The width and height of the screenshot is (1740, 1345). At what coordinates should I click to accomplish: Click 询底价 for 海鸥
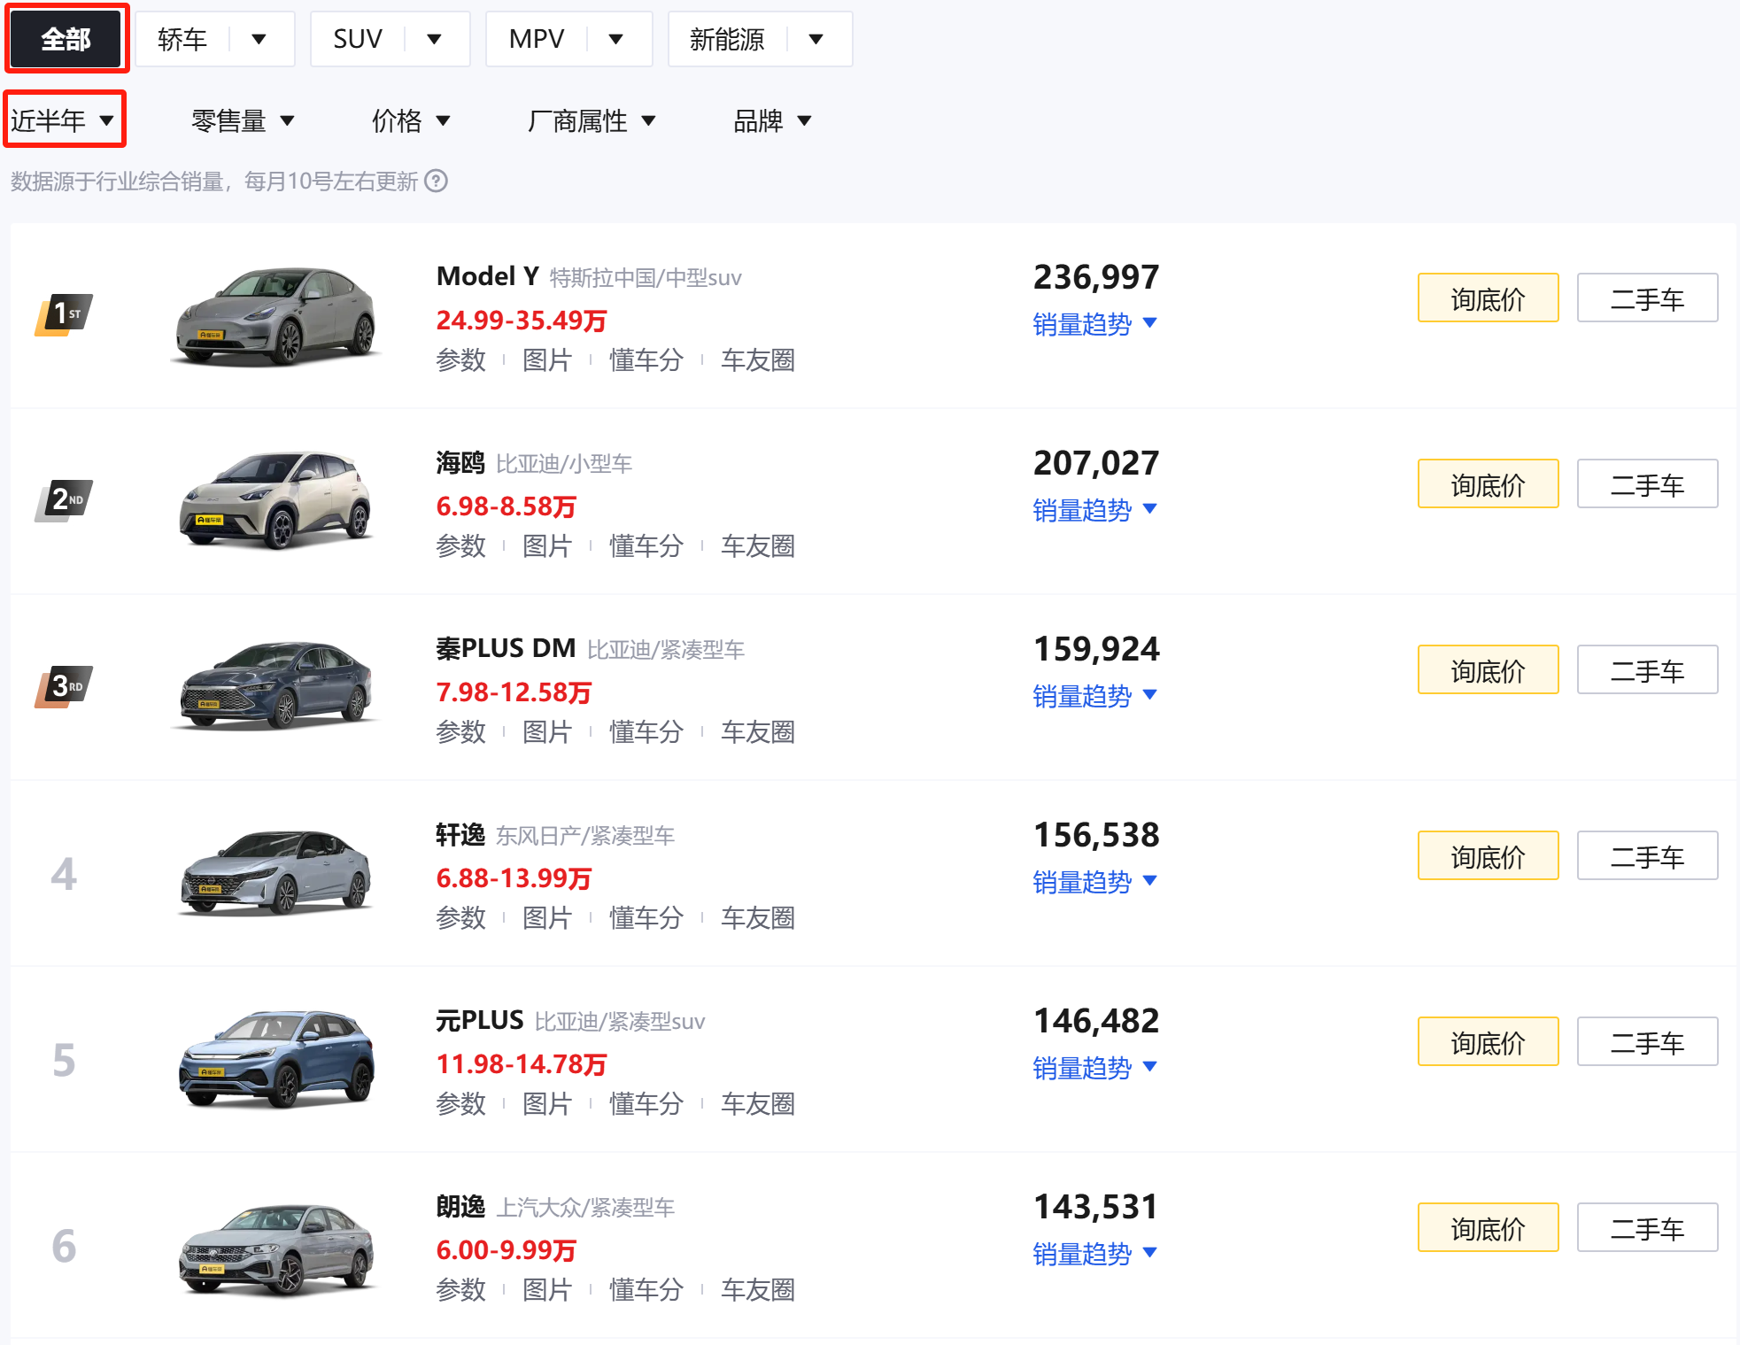(x=1489, y=484)
